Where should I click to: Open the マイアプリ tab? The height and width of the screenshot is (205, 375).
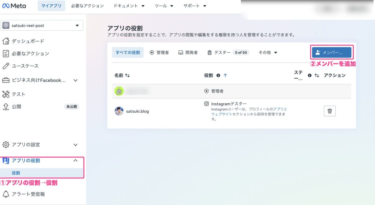pos(52,6)
